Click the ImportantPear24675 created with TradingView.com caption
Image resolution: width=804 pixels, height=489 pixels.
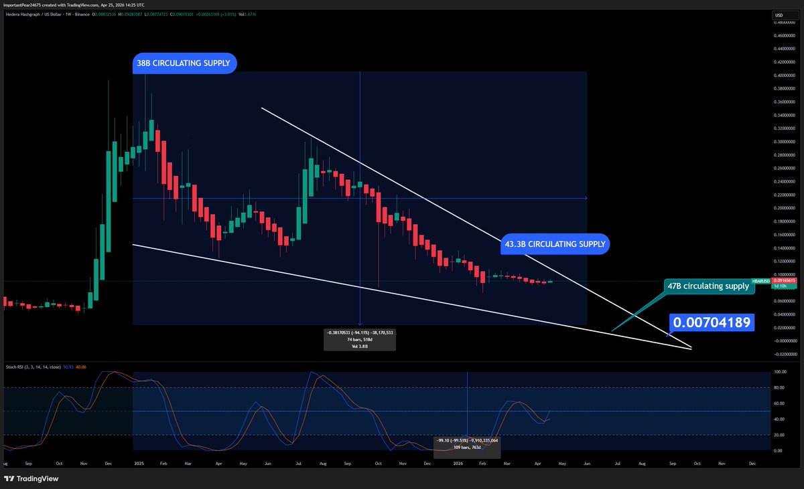[72, 4]
